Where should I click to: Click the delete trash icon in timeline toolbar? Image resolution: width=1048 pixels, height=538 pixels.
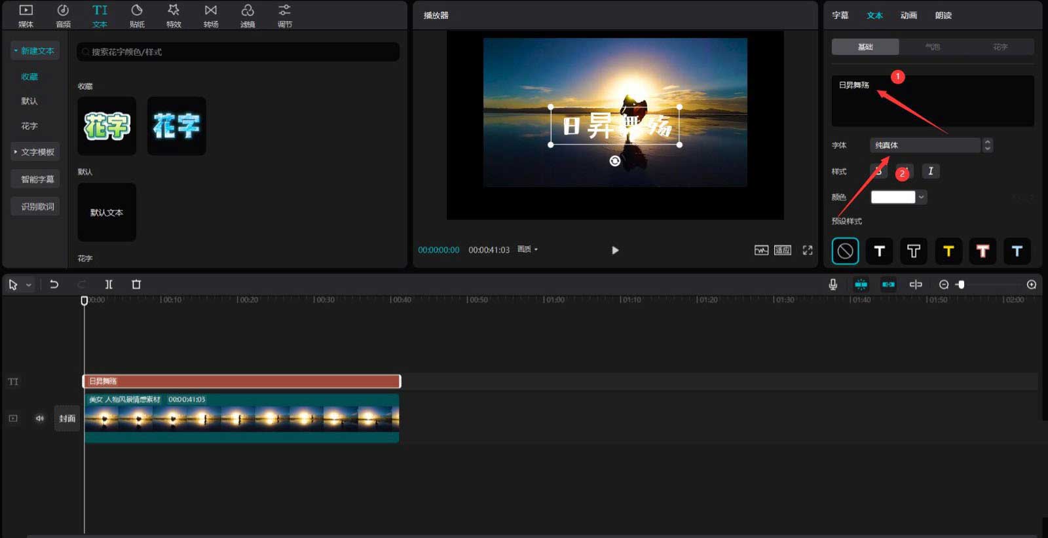(x=136, y=284)
